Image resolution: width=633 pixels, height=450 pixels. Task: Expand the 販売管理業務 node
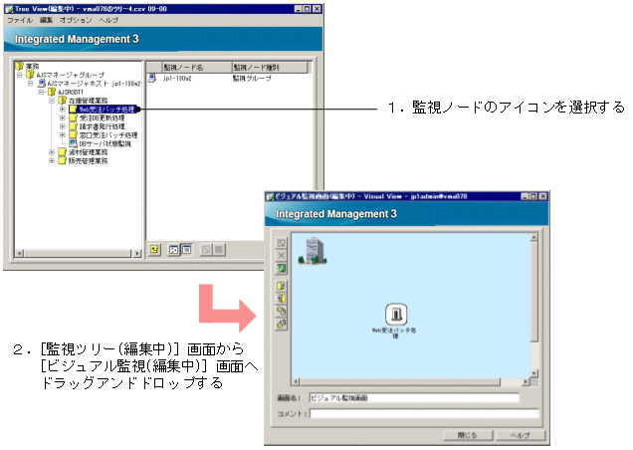[52, 160]
